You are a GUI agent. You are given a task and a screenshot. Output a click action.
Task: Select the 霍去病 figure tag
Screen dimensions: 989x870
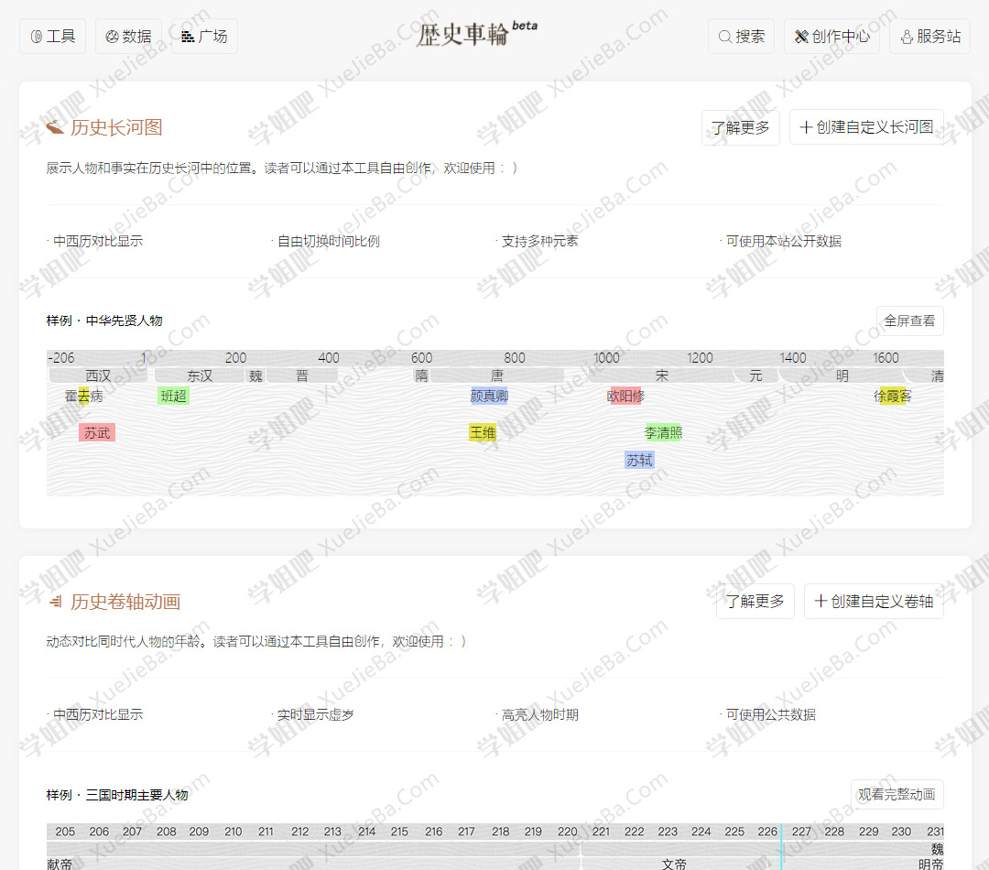(84, 397)
